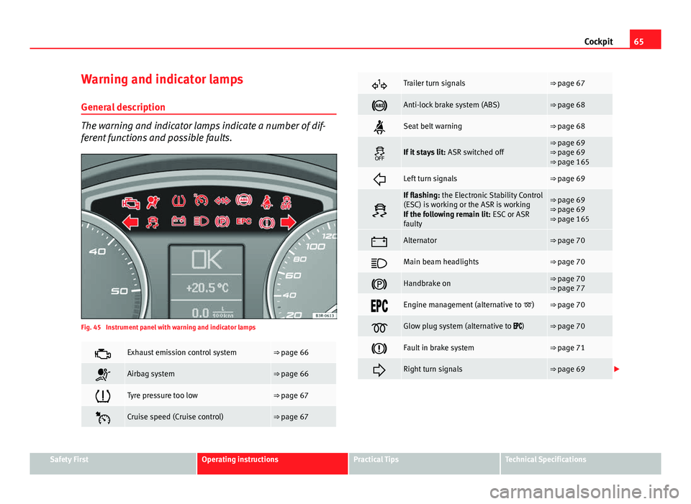
Task: Click the seat belt warning icon
Action: coord(379,127)
